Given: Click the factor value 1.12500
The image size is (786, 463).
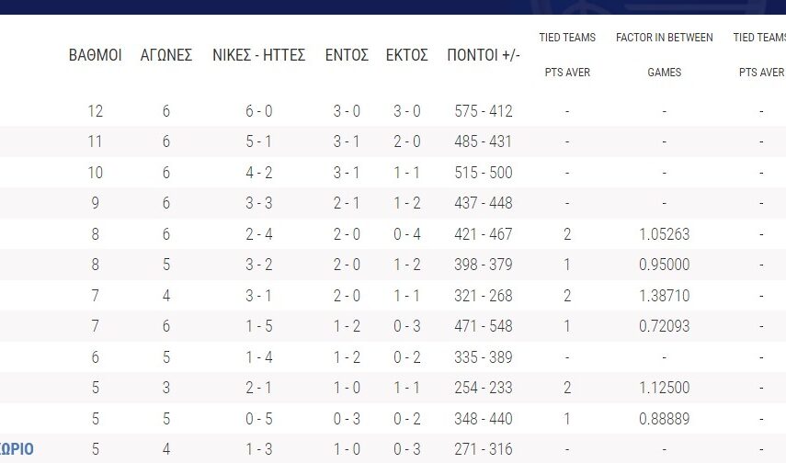Looking at the screenshot, I should tap(664, 388).
